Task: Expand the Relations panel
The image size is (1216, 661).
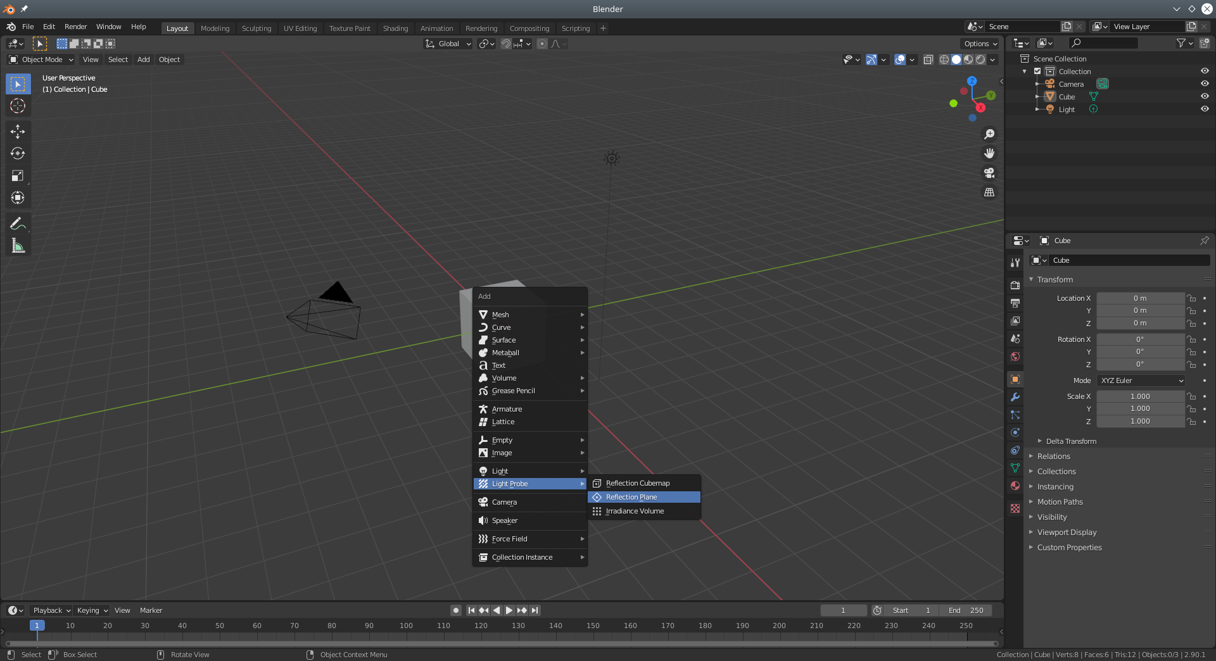Action: (1053, 456)
